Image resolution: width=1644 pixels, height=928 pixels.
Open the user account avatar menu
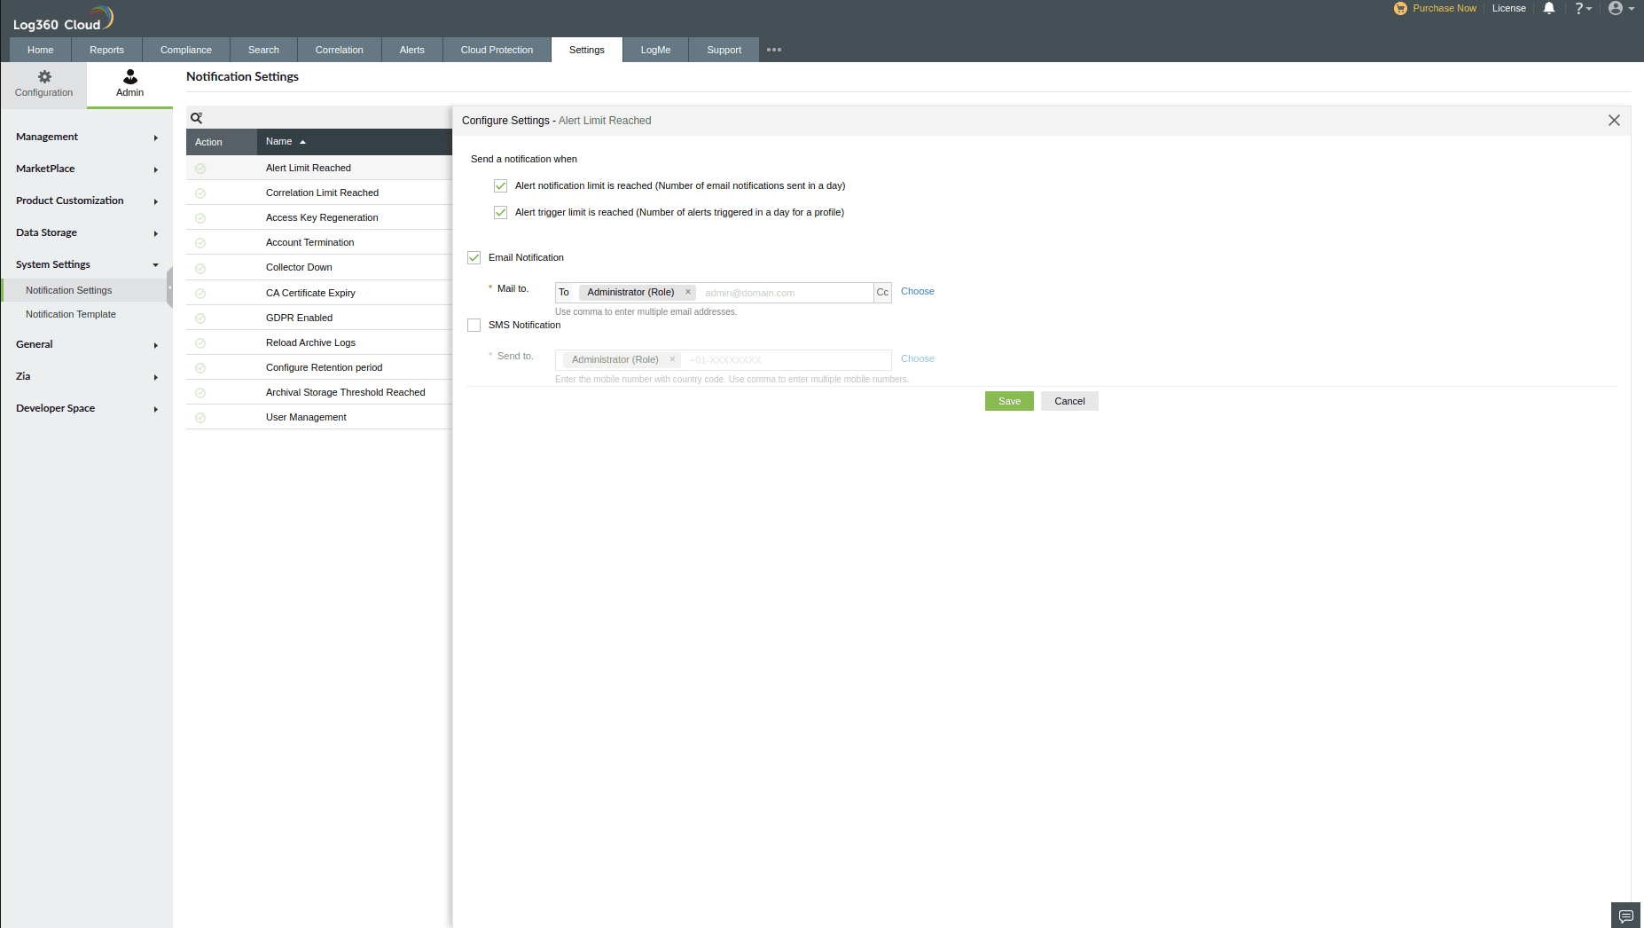pyautogui.click(x=1621, y=8)
